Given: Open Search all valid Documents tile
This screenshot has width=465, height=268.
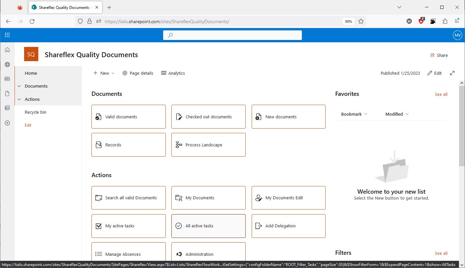Looking at the screenshot, I should [x=128, y=198].
